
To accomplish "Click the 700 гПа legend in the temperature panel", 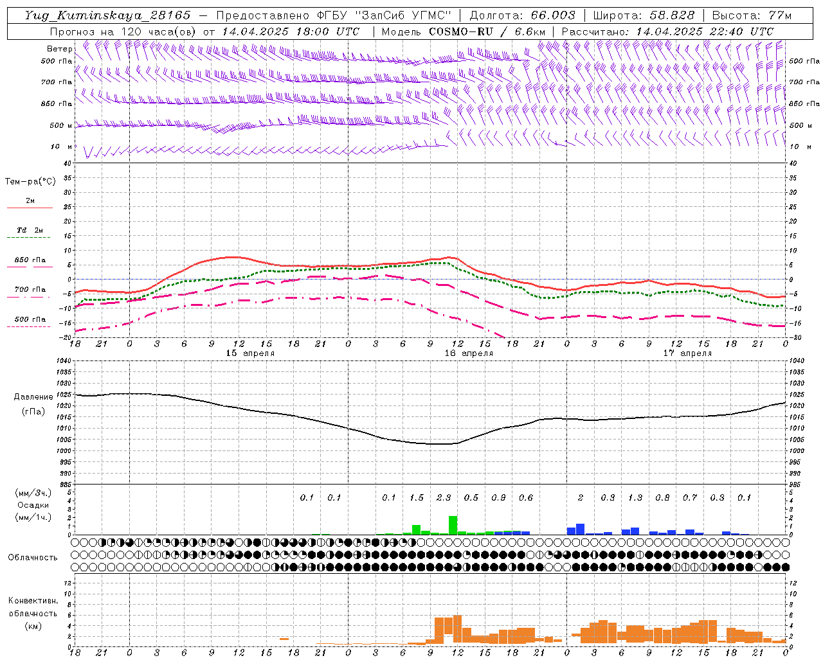I will pos(30,290).
